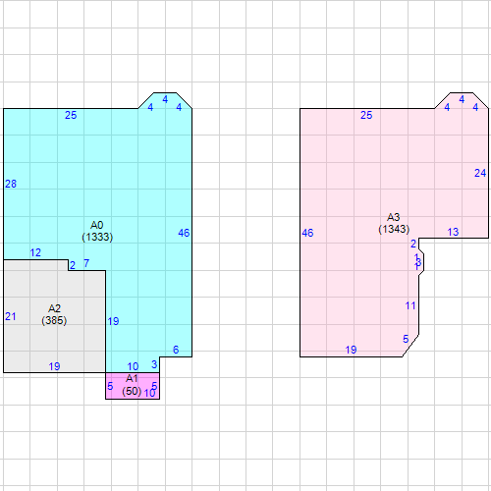Click the 4 dimension on A0's notch left diagonal
Image resolution: width=491 pixels, height=491 pixels.
point(150,107)
